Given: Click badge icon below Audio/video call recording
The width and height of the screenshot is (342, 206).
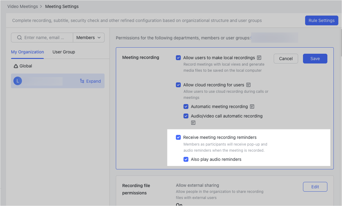Looking at the screenshot, I should coord(193,123).
